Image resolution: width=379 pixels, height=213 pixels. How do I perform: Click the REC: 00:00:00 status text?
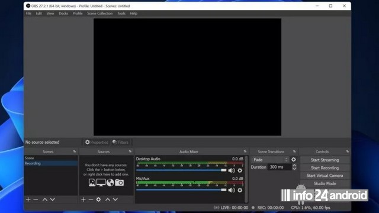click(271, 208)
